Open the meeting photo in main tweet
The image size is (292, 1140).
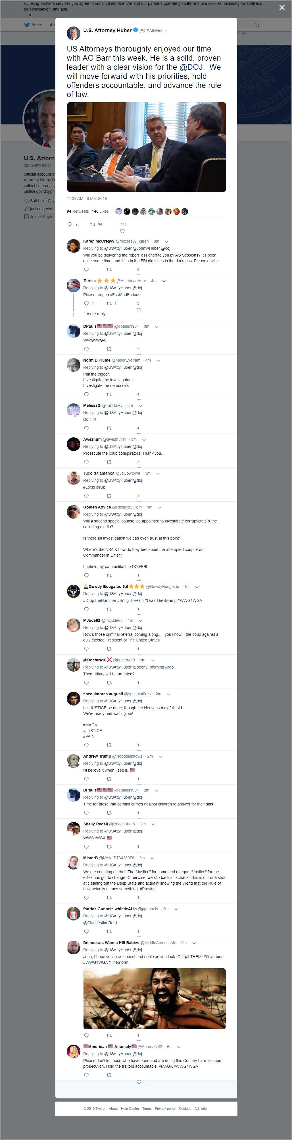(x=146, y=147)
